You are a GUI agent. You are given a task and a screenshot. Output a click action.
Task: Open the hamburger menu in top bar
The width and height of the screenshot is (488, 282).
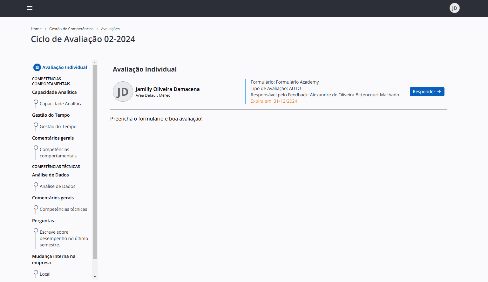30,8
